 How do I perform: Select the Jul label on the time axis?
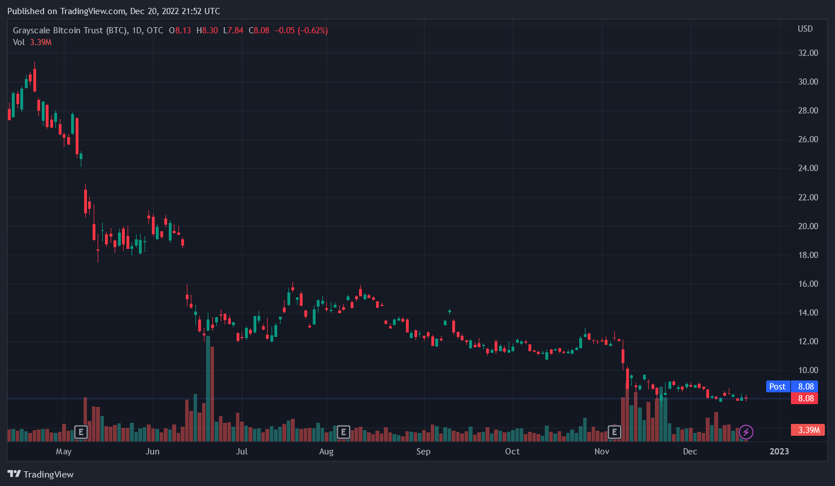pos(242,452)
